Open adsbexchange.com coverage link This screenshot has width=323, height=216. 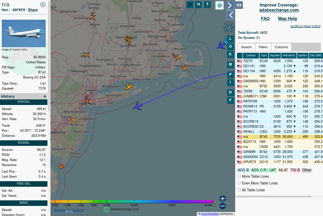[x=279, y=10]
